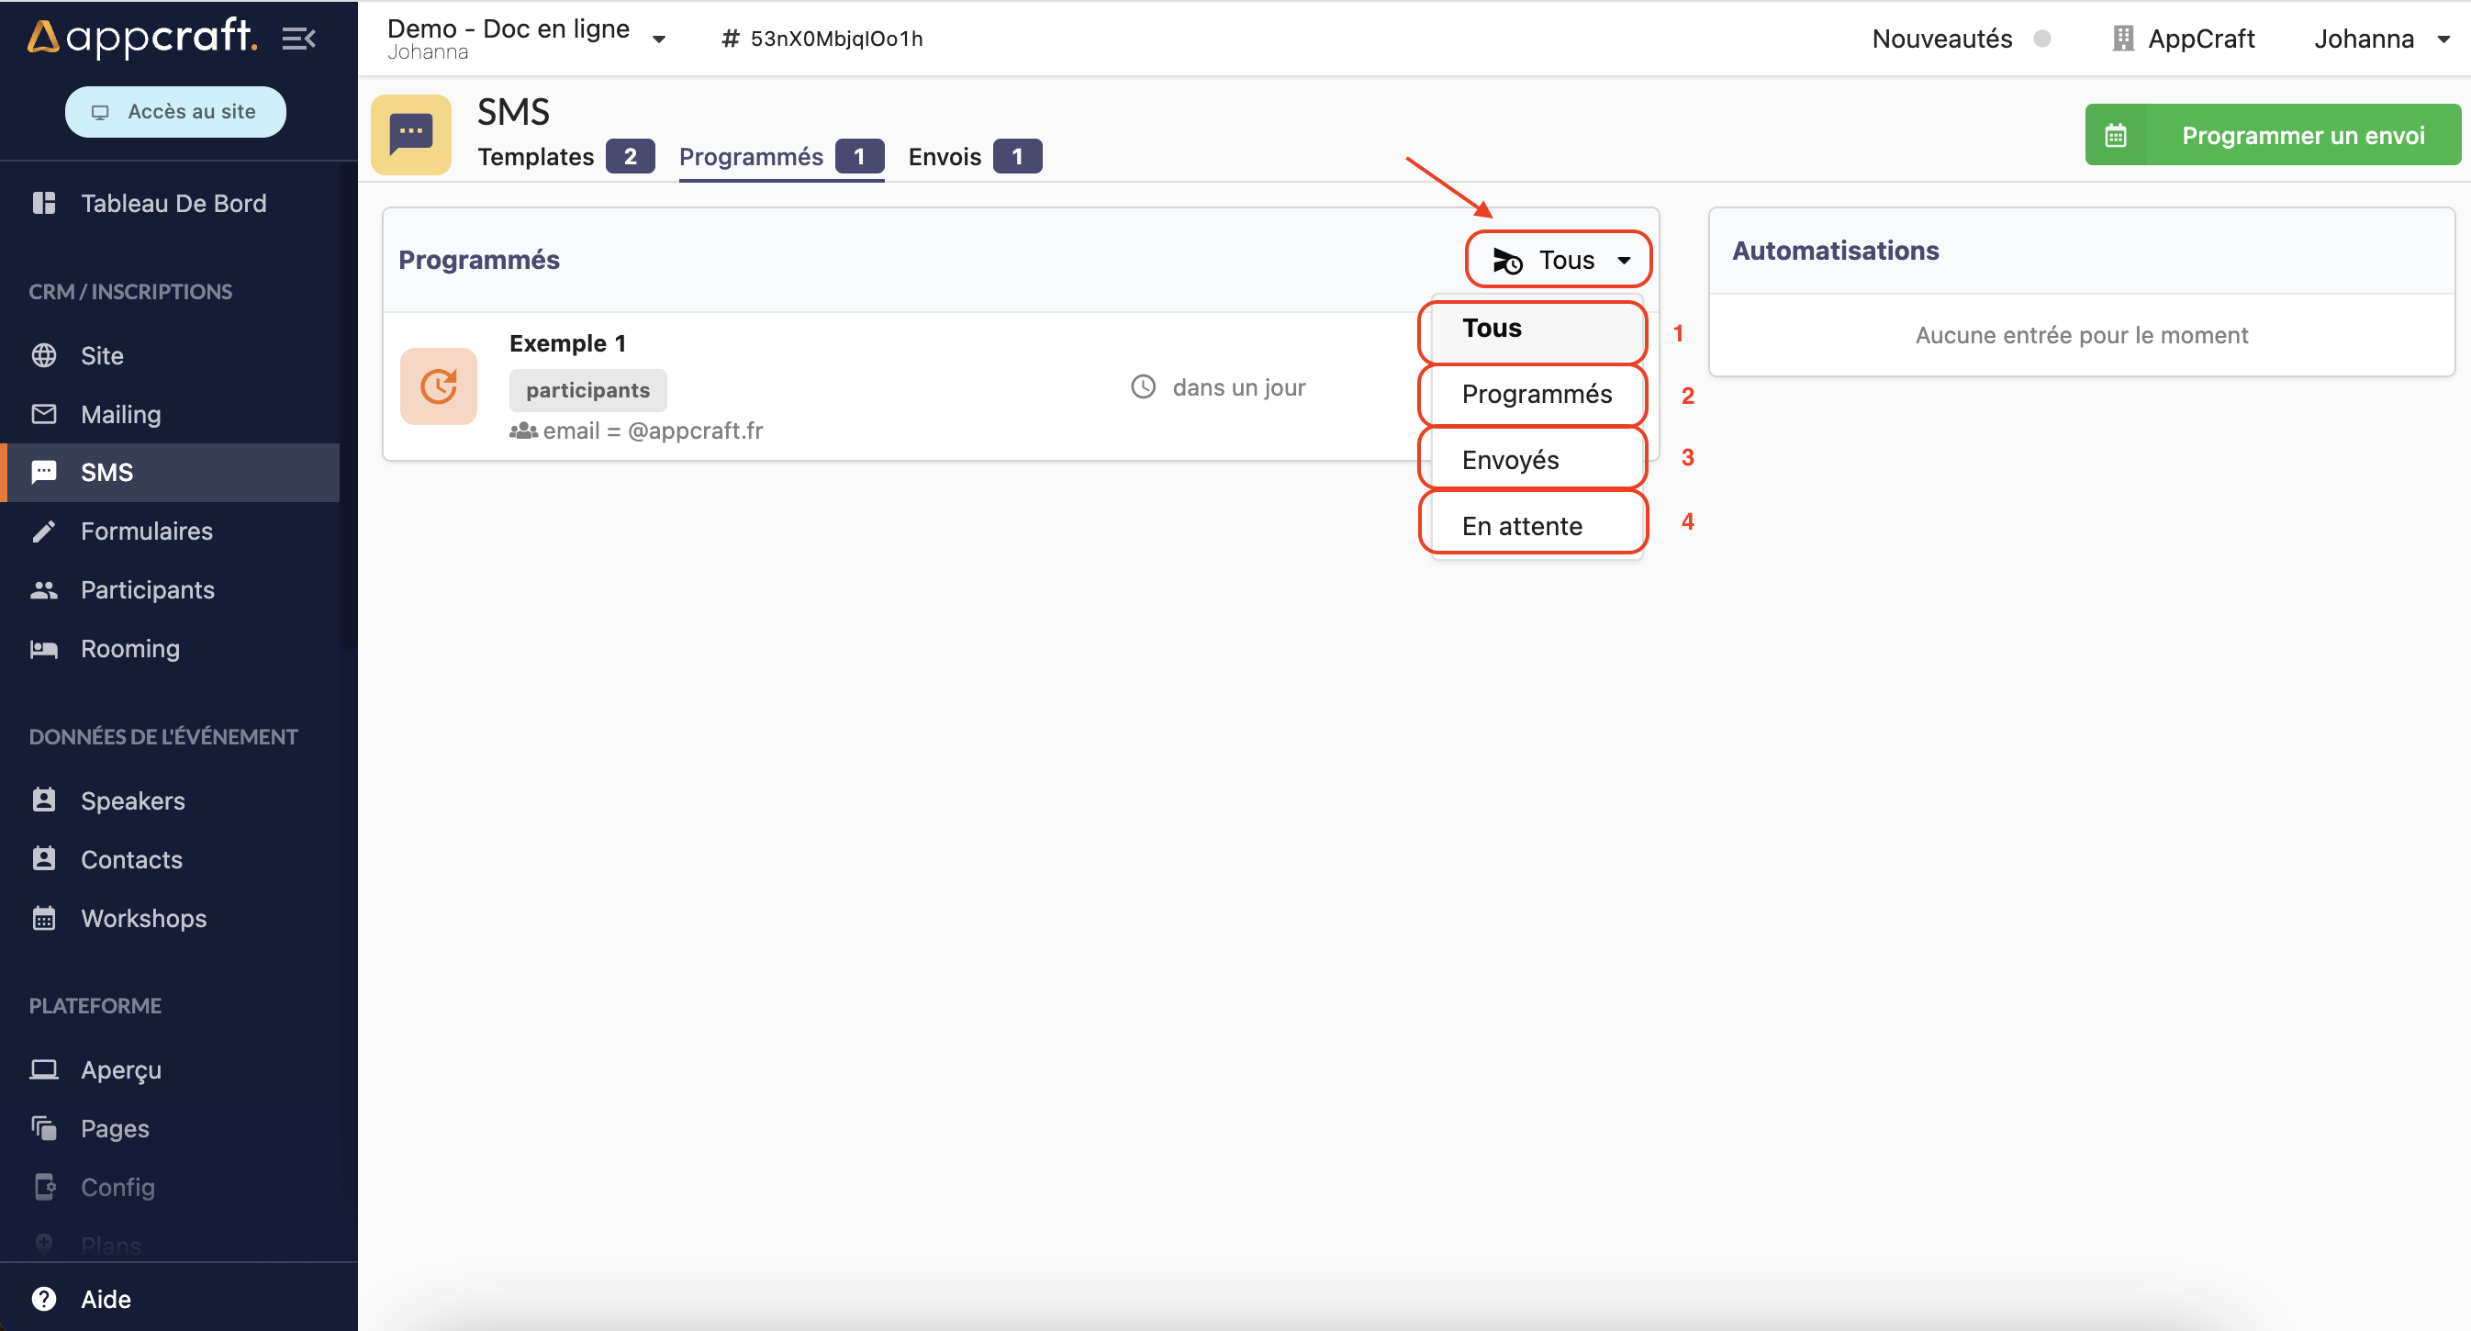Click the Speakers icon in sidebar

(x=42, y=800)
